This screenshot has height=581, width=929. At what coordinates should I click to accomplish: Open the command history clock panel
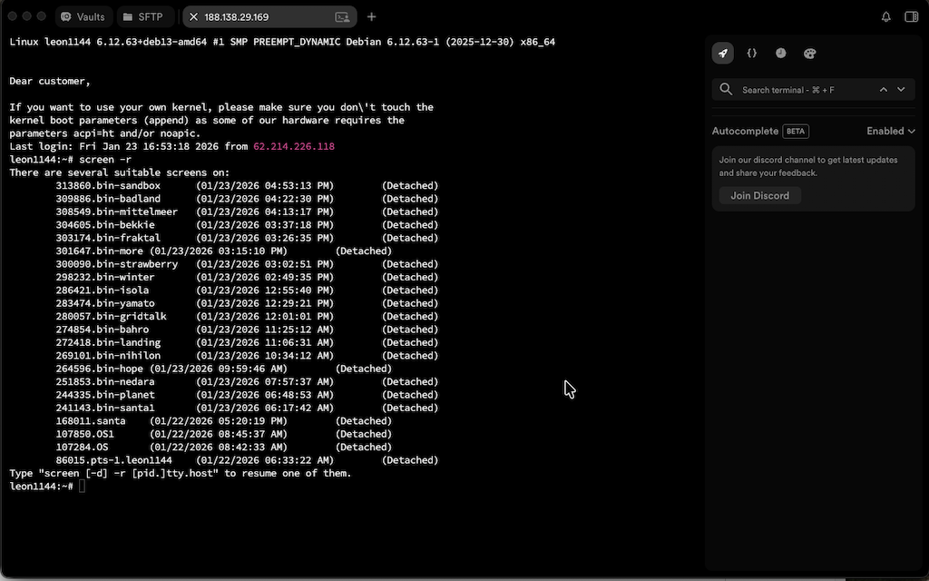[x=781, y=54]
